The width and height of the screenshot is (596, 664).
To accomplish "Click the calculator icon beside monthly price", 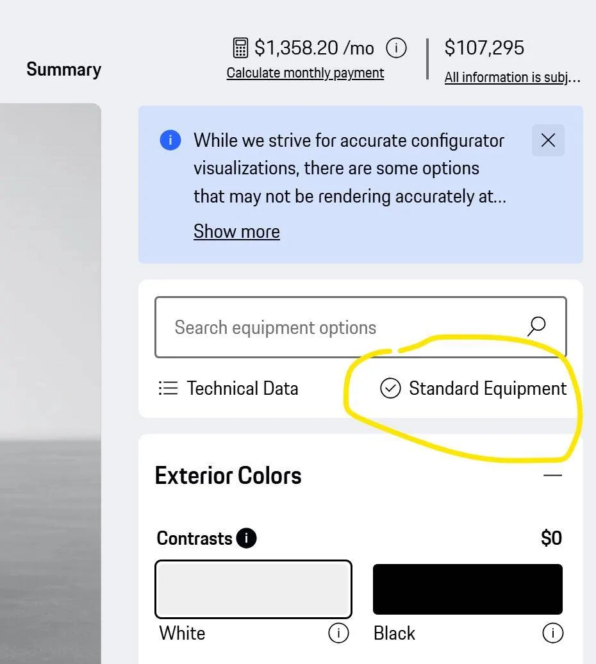I will click(x=240, y=48).
